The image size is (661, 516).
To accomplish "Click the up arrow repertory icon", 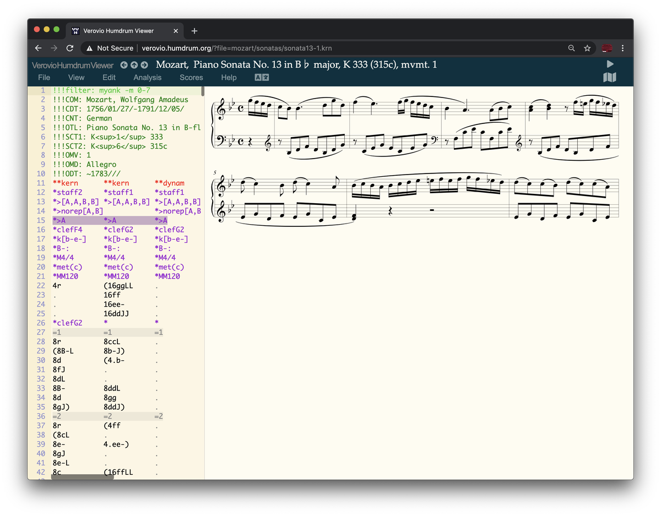I will (x=134, y=65).
